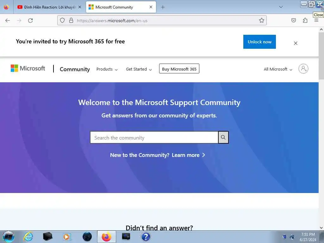
Task: Open the Help question mark taskbar icon
Action: (x=146, y=237)
